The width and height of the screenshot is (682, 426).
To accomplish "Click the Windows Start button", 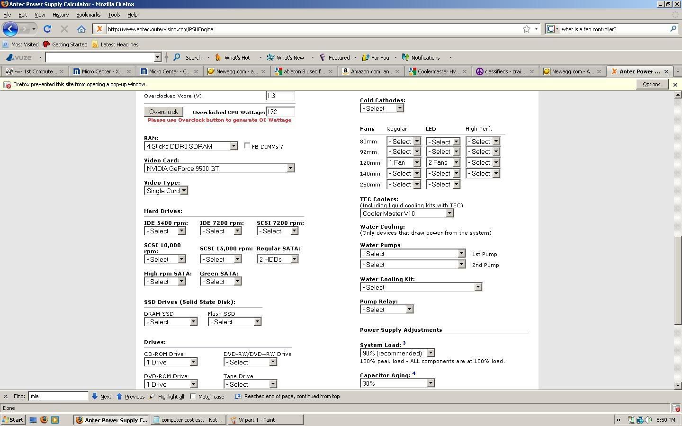I will (x=13, y=419).
